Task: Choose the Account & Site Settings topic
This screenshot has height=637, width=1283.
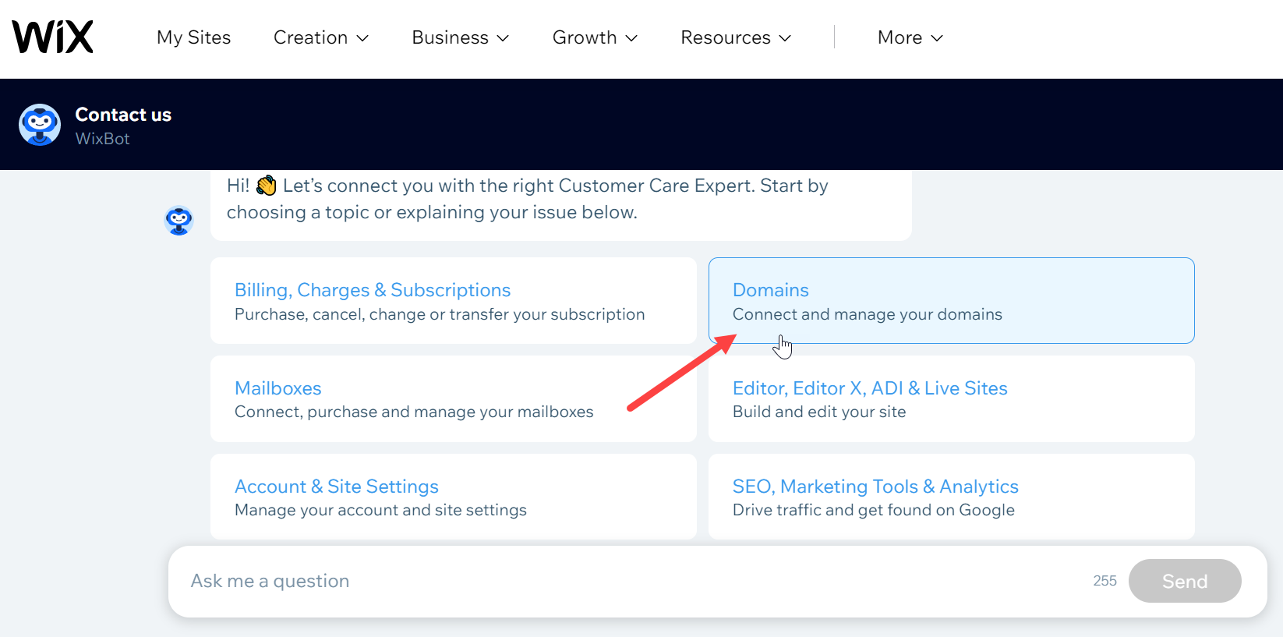Action: coord(454,497)
